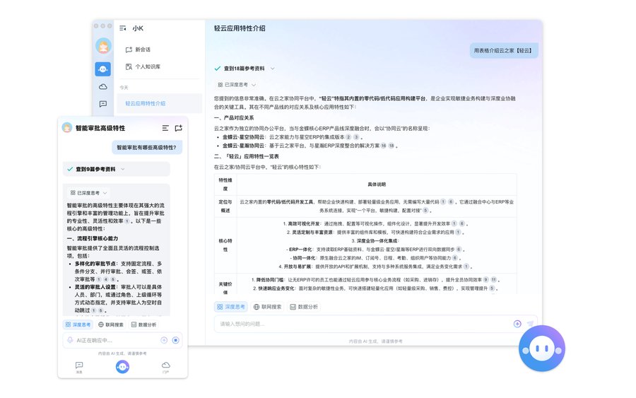The image size is (636, 398).
Task: Click the floating 小K robot assistant bubble
Action: point(542,349)
